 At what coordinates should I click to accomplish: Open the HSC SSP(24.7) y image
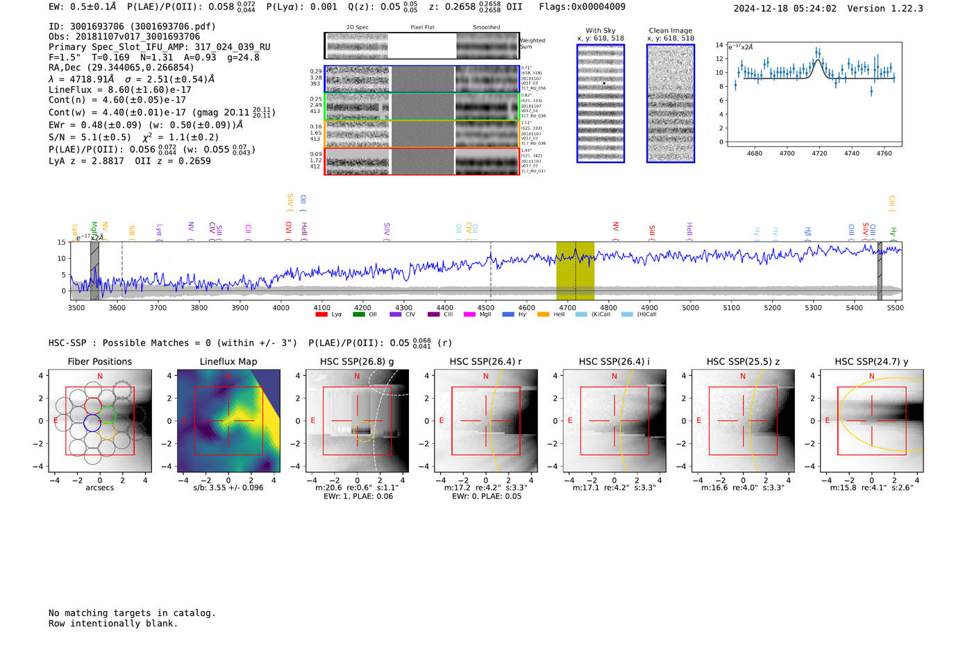click(x=872, y=421)
